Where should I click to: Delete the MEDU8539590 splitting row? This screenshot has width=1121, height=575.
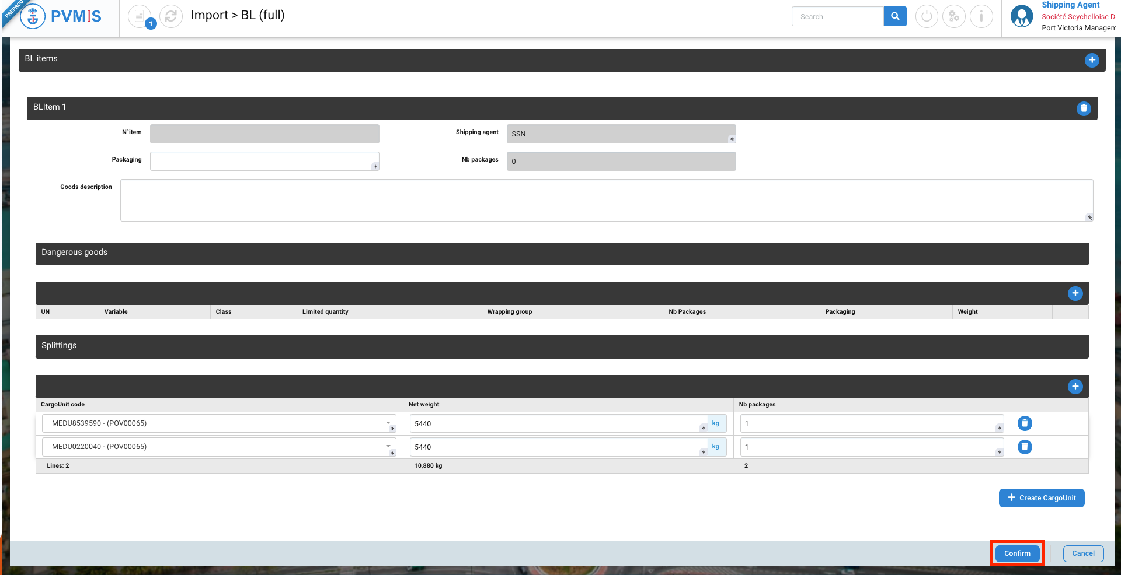tap(1025, 423)
